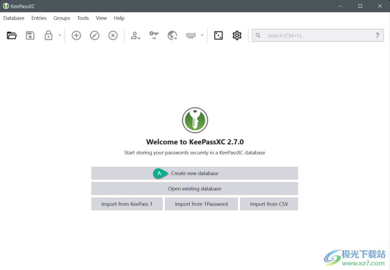Focus the Search (Ctrl+F) field
The height and width of the screenshot is (270, 390).
click(318, 36)
